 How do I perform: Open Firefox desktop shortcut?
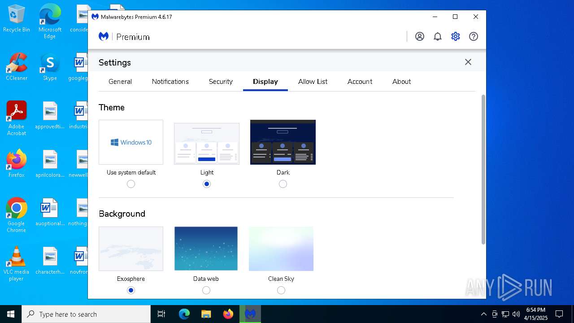(x=17, y=164)
